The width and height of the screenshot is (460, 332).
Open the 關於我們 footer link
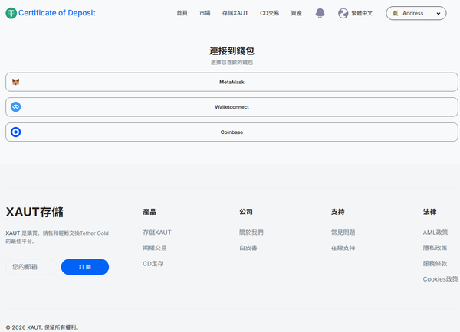[x=251, y=233]
